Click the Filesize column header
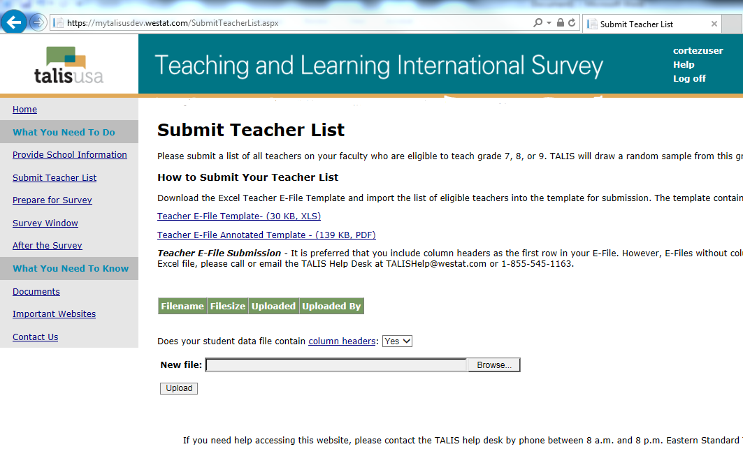Viewport: 743px width, 449px height. click(228, 306)
